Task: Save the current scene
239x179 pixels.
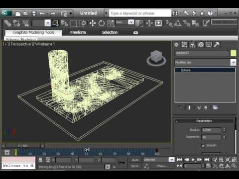Action: tap(34, 13)
